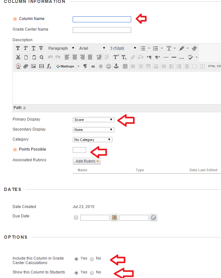The width and height of the screenshot is (221, 278).
Task: Click the superscript icon
Action: click(x=116, y=57)
